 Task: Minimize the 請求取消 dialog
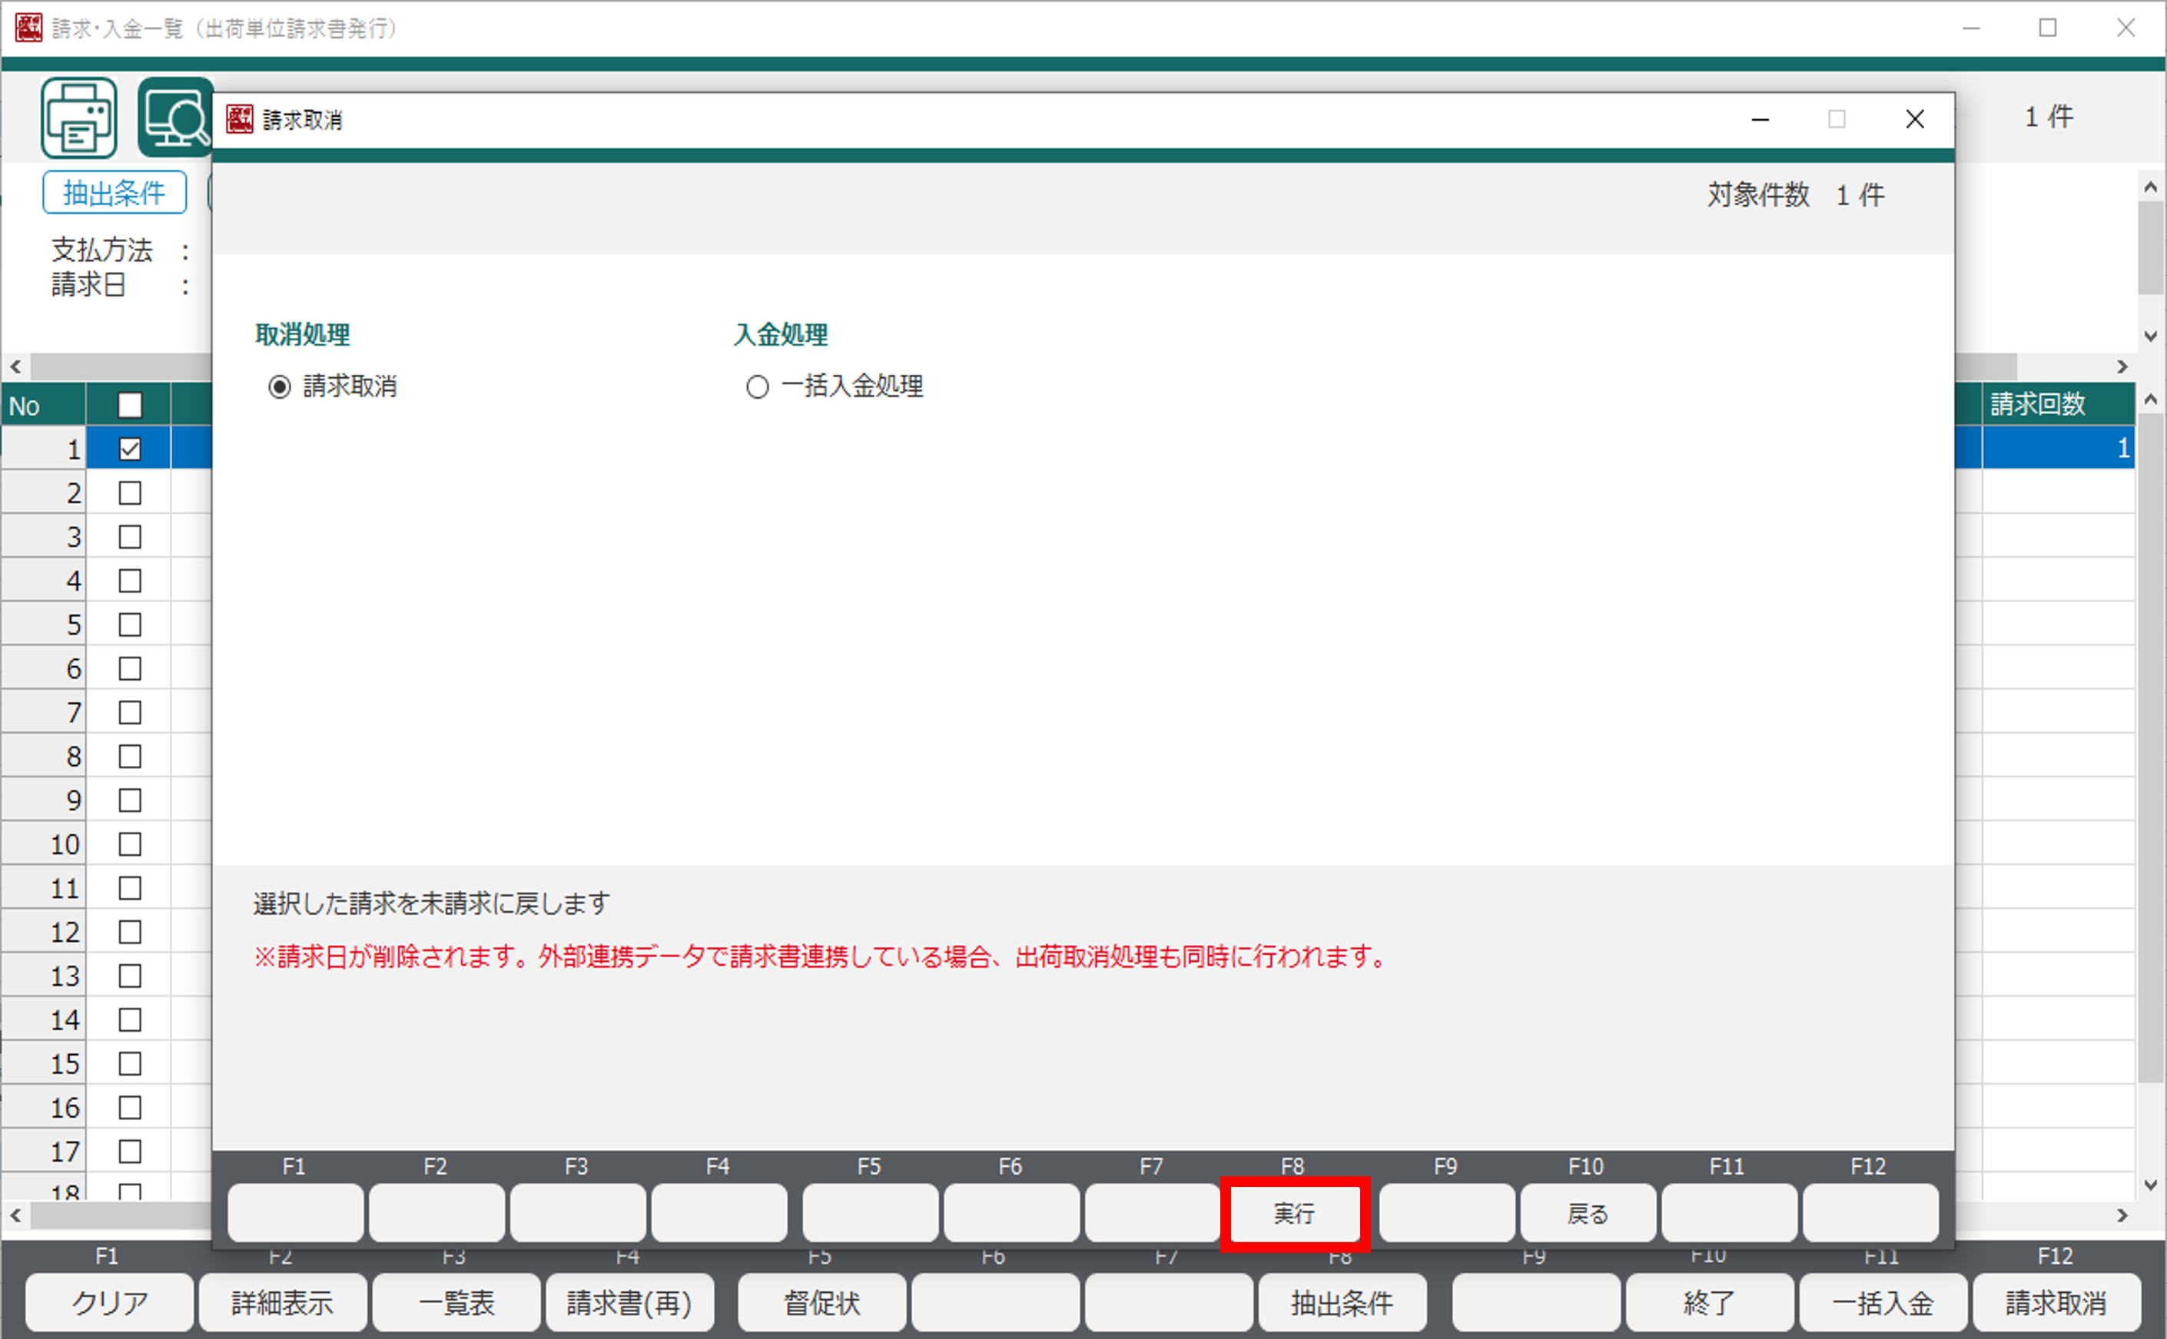(x=1760, y=118)
